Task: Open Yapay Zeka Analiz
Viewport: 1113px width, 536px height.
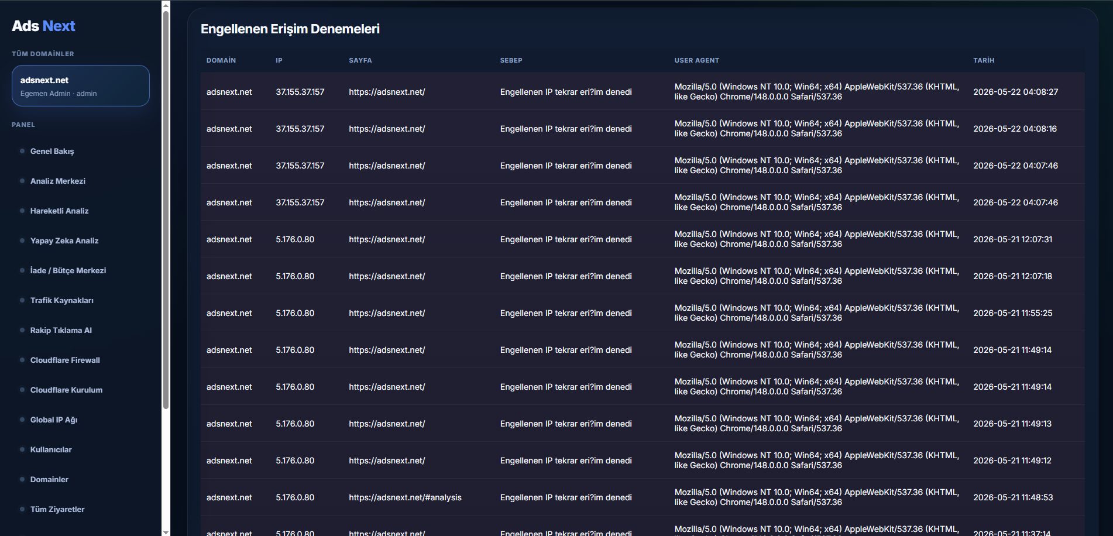Action: click(x=64, y=240)
